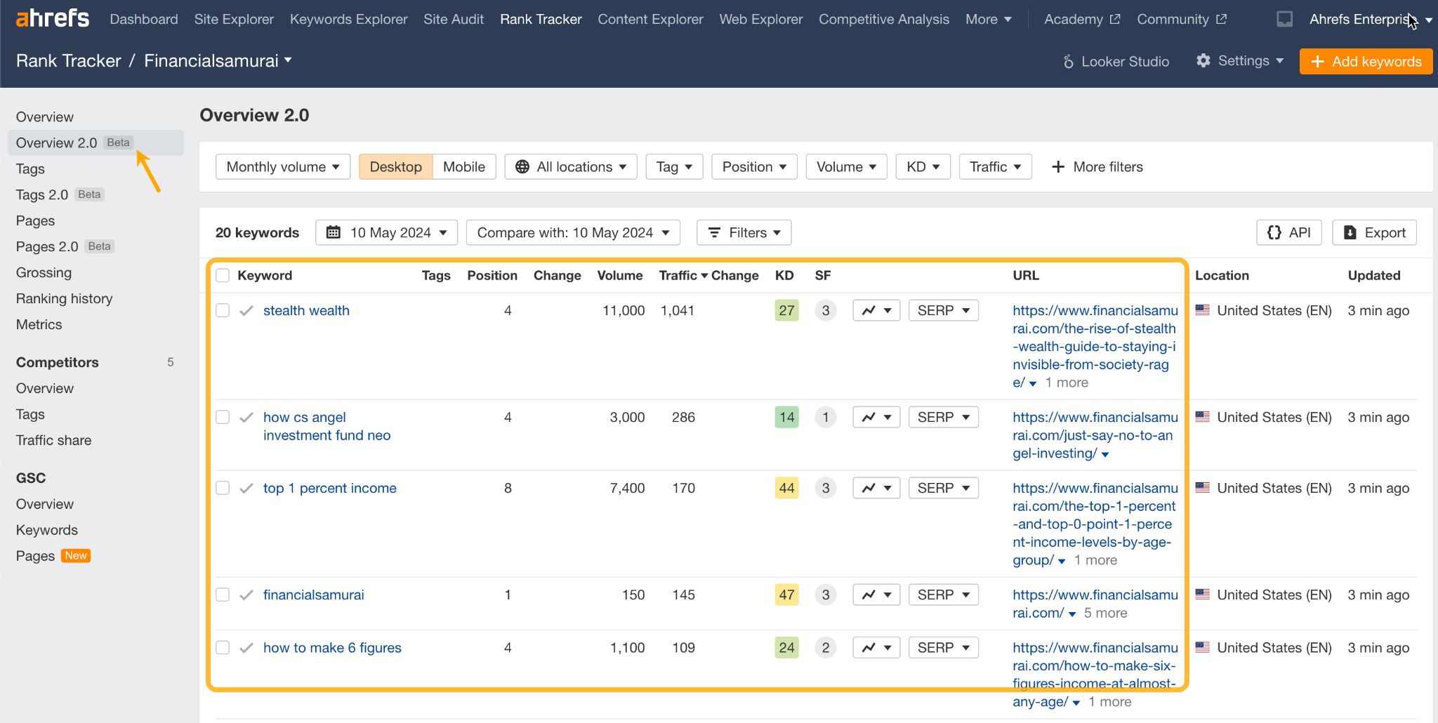1438x723 pixels.
Task: Click the globe icon on All locations
Action: (522, 166)
